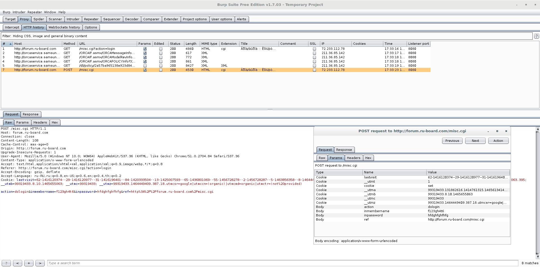Click the previous match '<' search button
Viewport: 540px width, 267px height.
coord(17,263)
